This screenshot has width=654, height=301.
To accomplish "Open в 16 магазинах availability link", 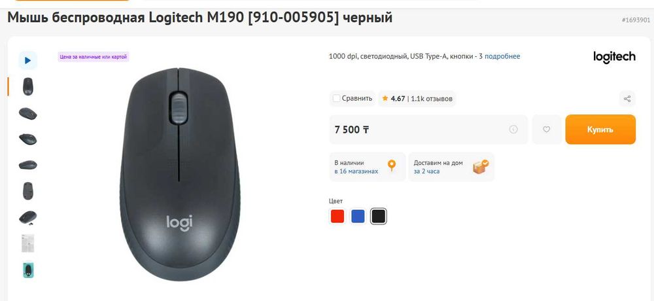I will tap(356, 171).
